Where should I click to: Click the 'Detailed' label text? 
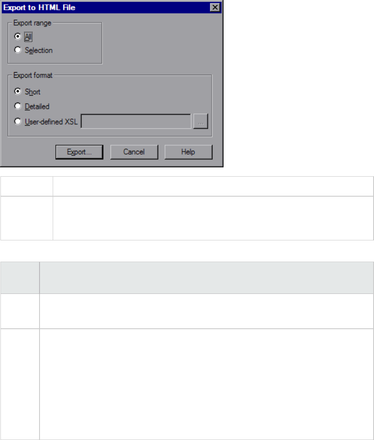coord(37,106)
